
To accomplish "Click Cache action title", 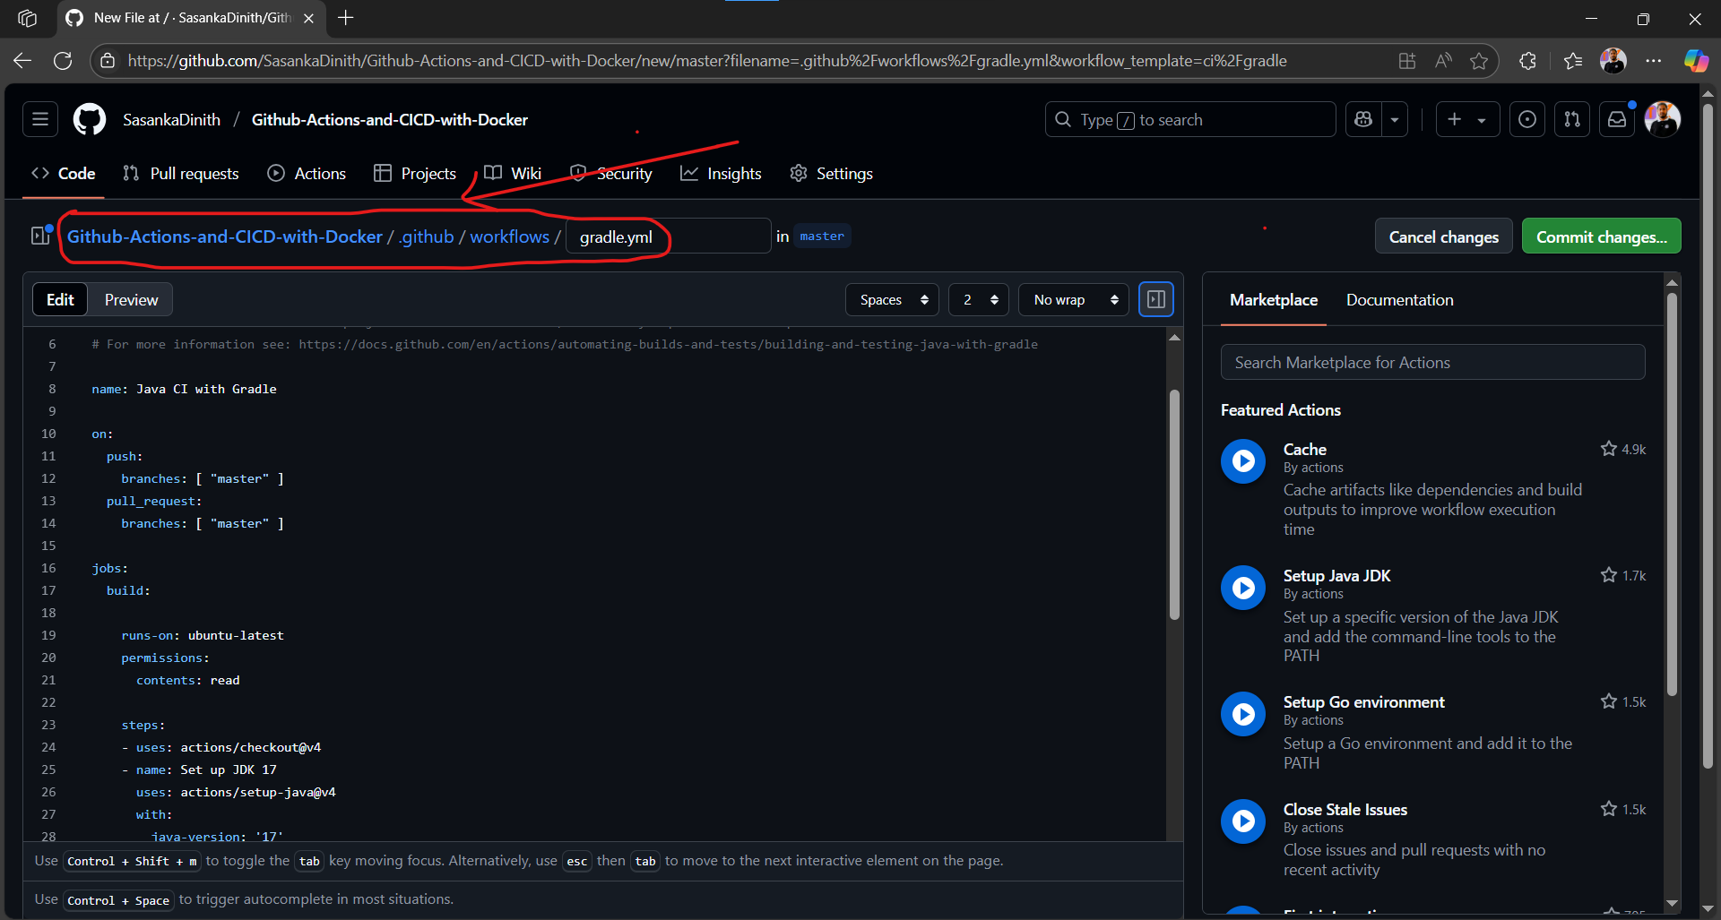I will coord(1304,449).
